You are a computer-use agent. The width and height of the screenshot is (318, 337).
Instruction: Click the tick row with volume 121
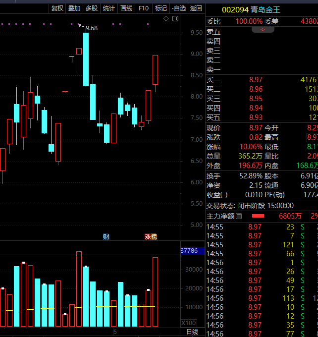[x=262, y=245]
